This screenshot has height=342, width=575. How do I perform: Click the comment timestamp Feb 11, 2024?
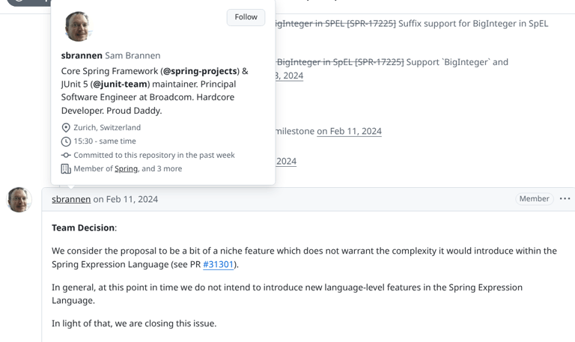[x=132, y=199]
